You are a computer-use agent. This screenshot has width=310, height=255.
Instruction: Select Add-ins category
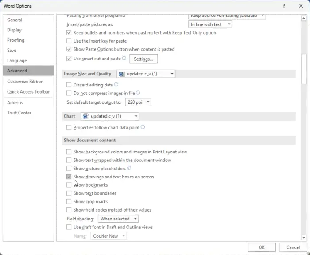pyautogui.click(x=28, y=102)
